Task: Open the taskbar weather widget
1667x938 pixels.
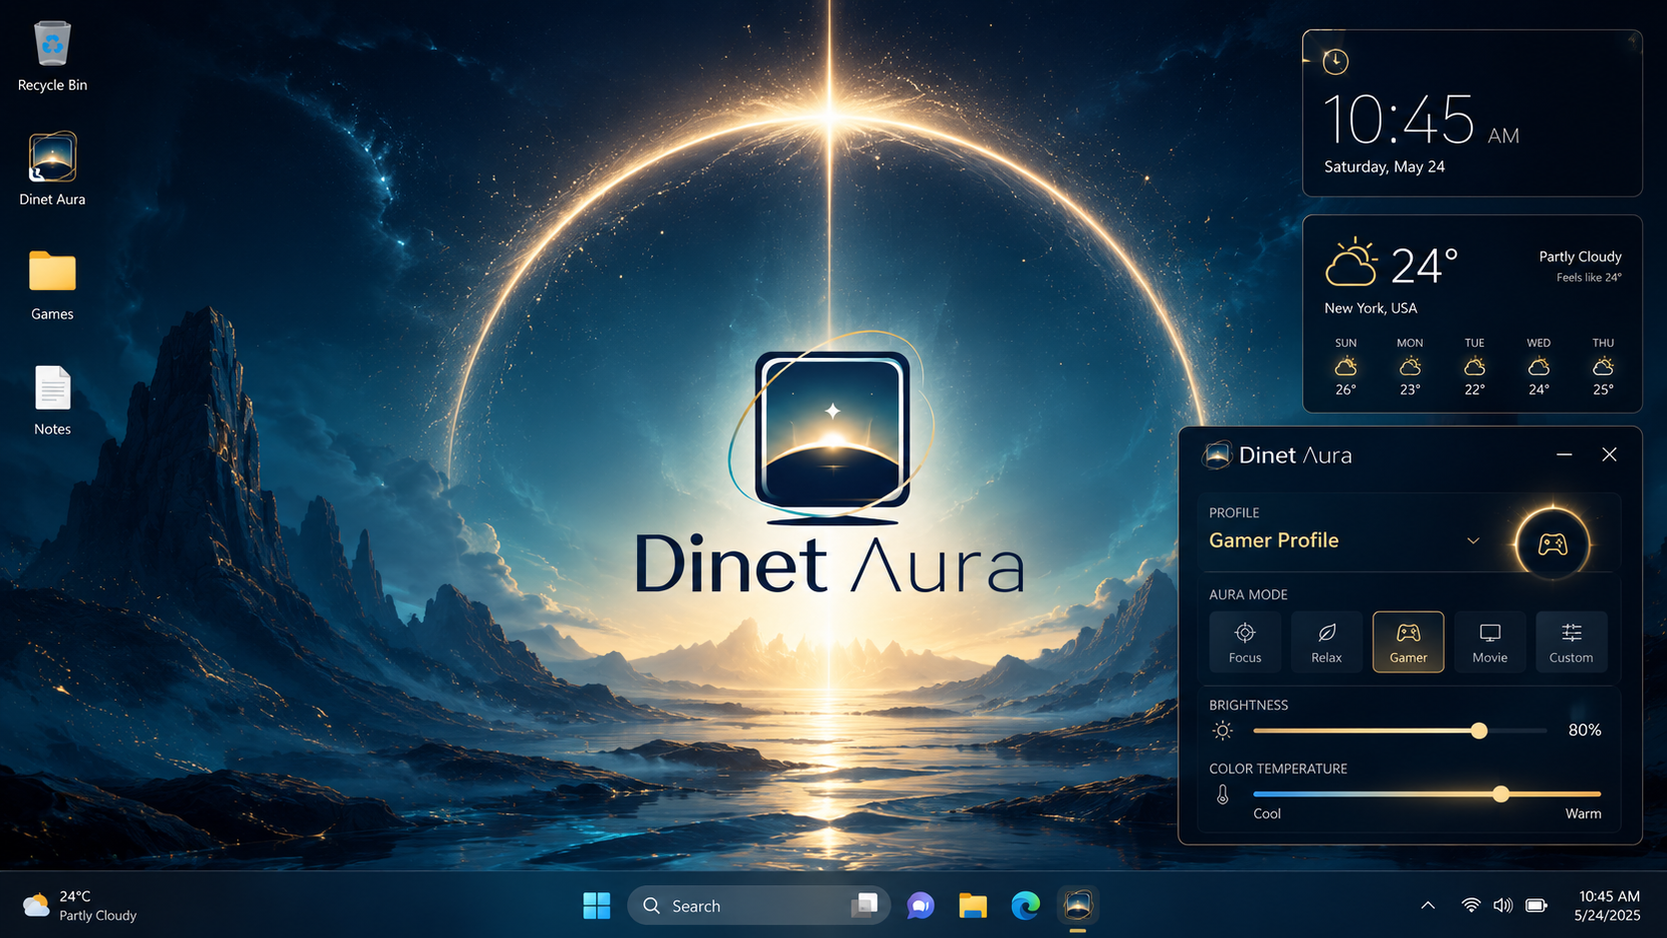Action: (x=80, y=905)
